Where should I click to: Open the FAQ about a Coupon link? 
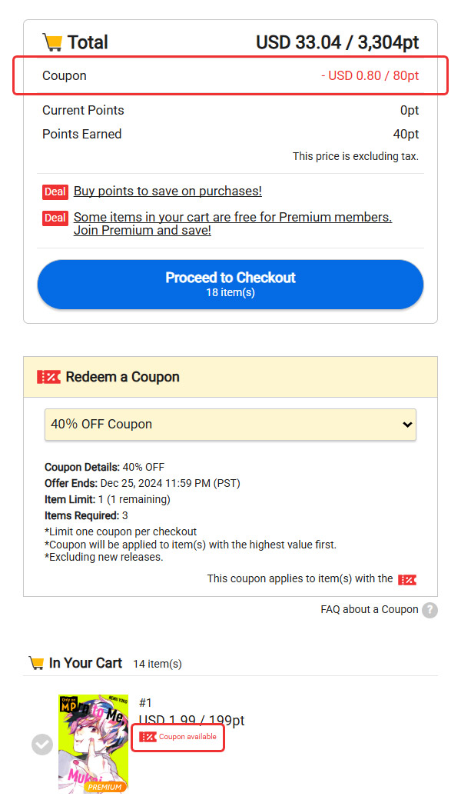click(369, 609)
